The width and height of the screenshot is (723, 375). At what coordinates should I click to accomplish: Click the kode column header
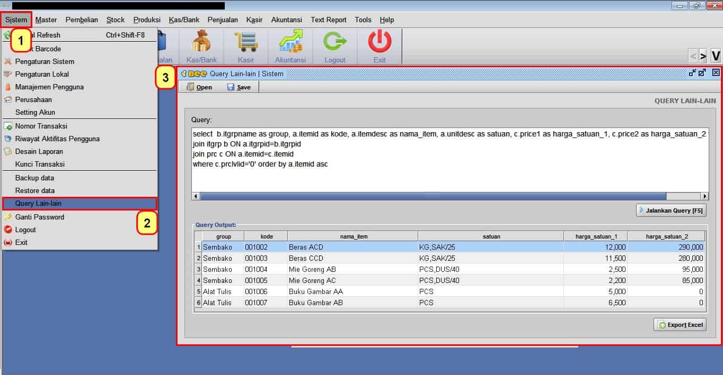(266, 236)
